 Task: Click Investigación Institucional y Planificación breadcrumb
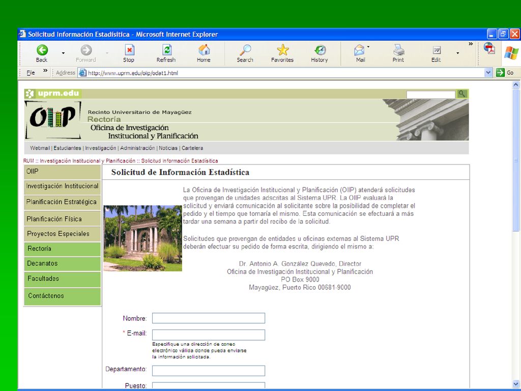click(88, 161)
